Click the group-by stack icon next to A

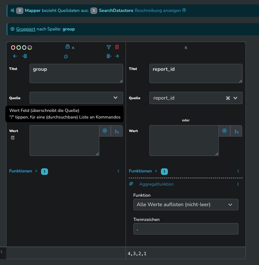click(68, 46)
